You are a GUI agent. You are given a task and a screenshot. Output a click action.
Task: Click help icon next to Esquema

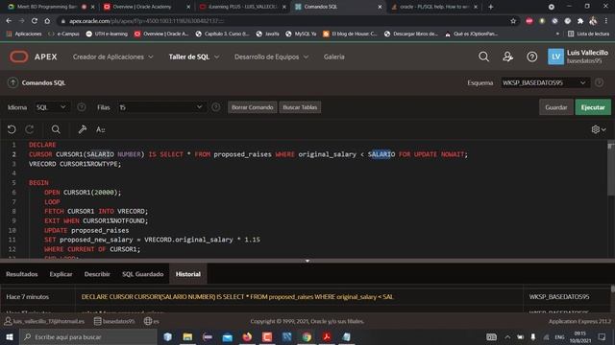599,82
